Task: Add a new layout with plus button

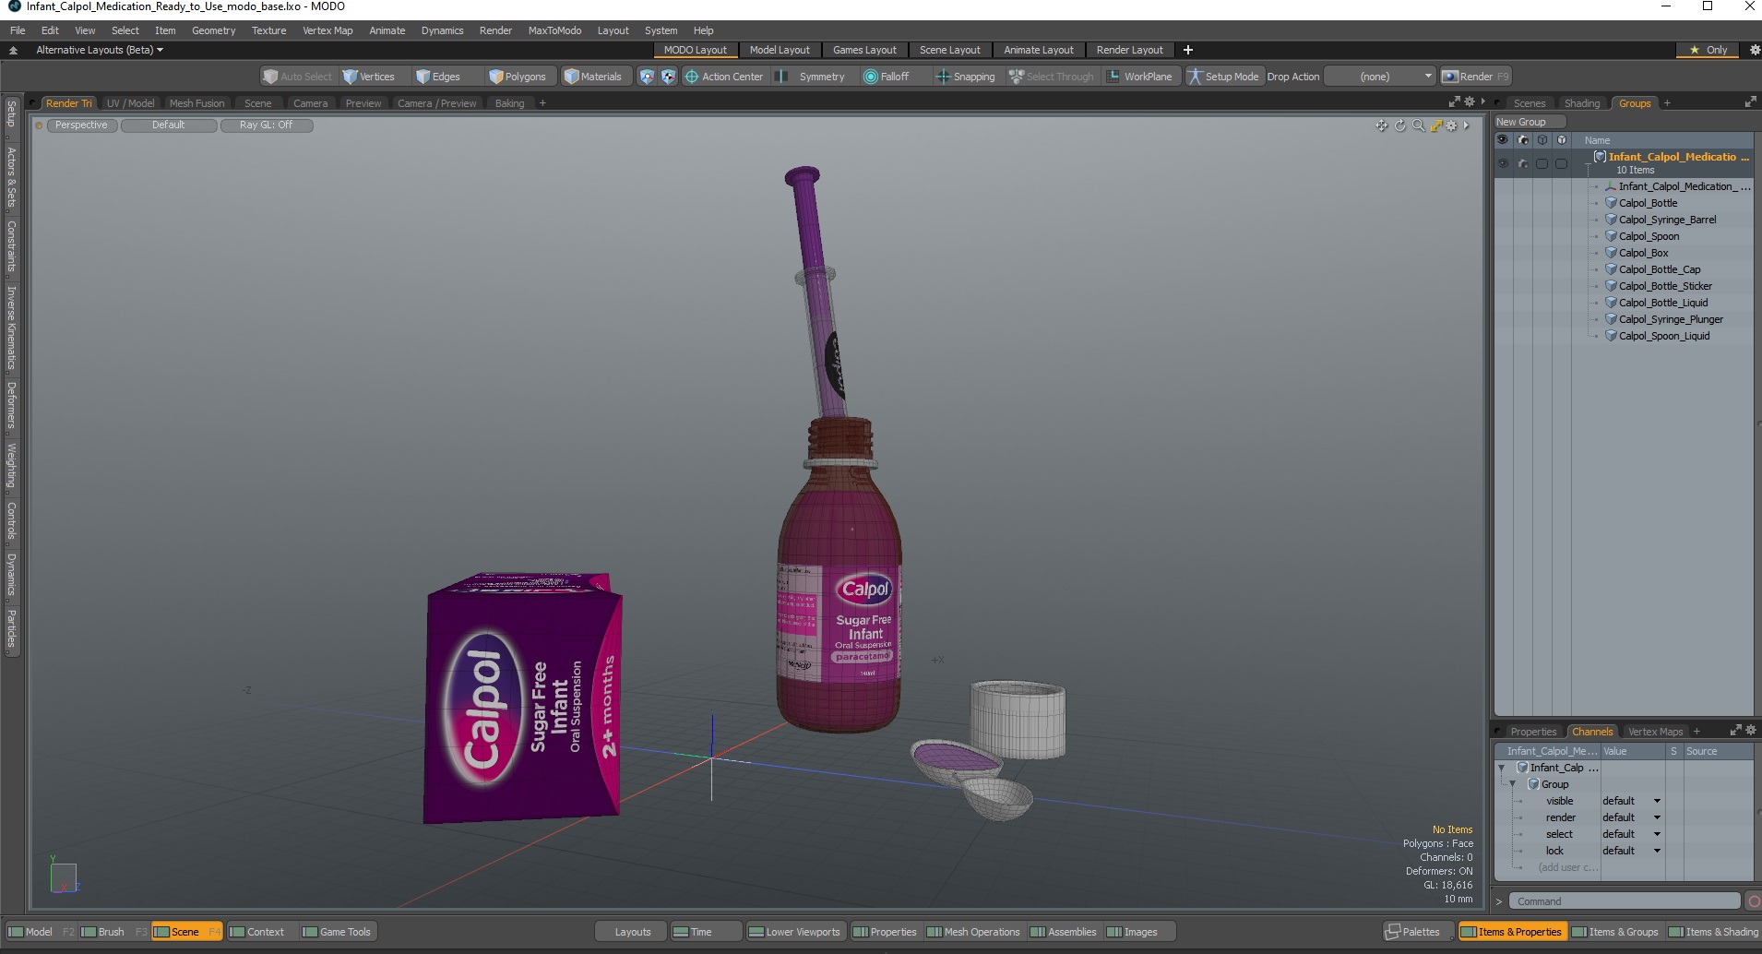Action: click(1188, 50)
